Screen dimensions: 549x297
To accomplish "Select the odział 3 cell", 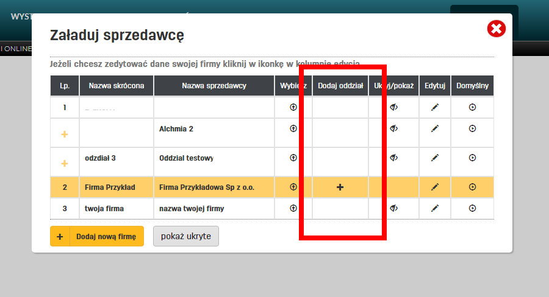I will click(x=117, y=162).
